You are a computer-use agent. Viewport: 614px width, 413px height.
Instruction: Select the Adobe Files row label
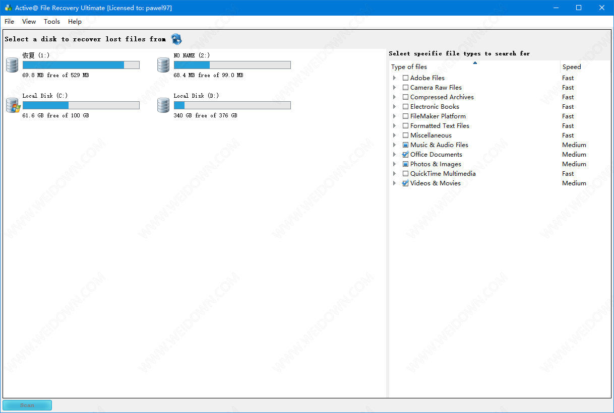[427, 78]
